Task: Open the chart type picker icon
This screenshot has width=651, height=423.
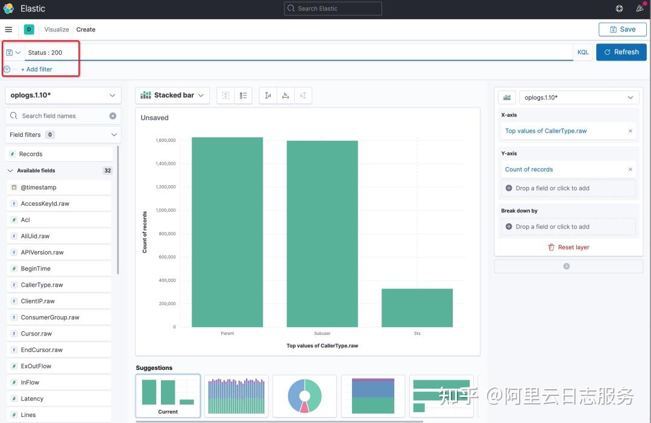Action: point(145,95)
